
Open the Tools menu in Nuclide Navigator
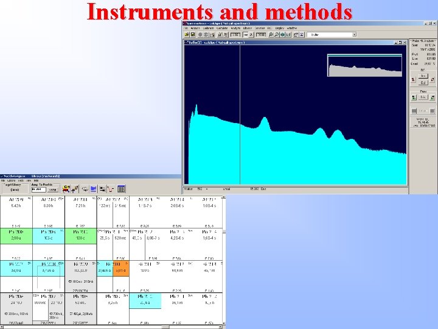coord(21,181)
